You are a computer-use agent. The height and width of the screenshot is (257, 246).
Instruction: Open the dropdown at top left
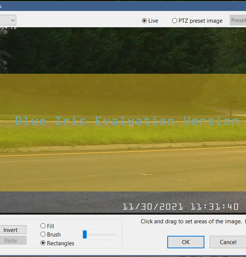pyautogui.click(x=8, y=20)
